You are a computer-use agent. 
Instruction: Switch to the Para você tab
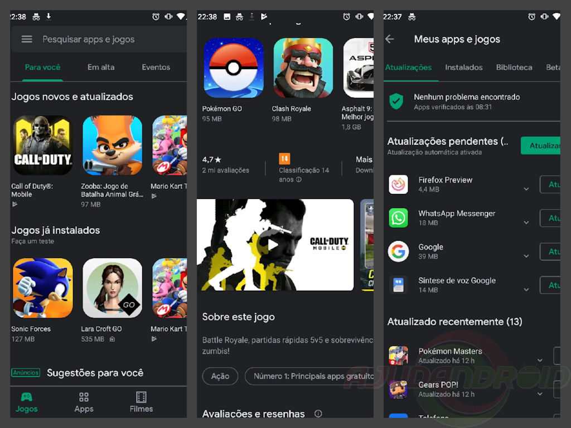pyautogui.click(x=42, y=67)
